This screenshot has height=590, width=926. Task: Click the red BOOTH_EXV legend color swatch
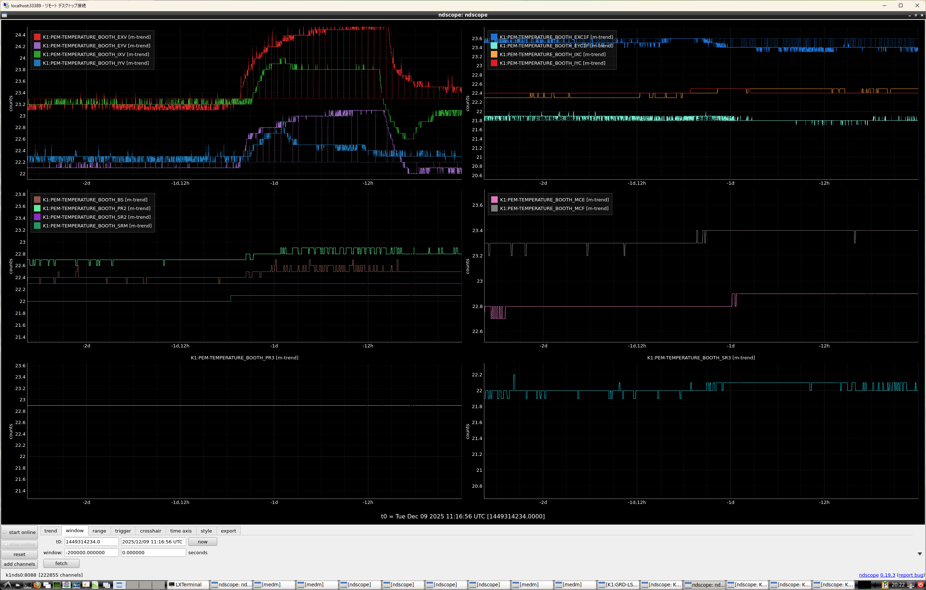(x=37, y=37)
